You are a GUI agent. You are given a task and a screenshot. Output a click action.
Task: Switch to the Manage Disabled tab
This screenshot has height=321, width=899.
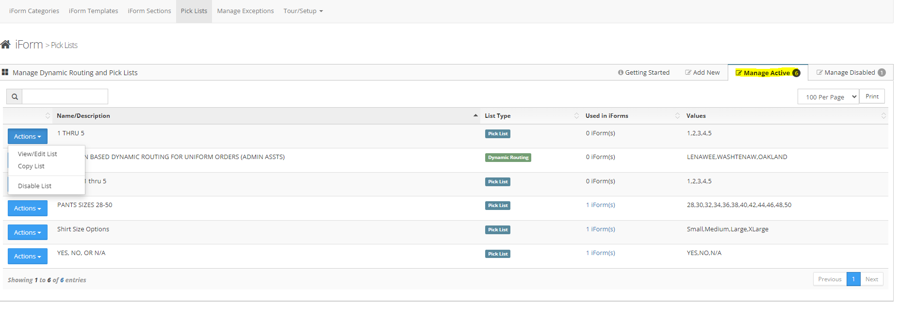[850, 73]
